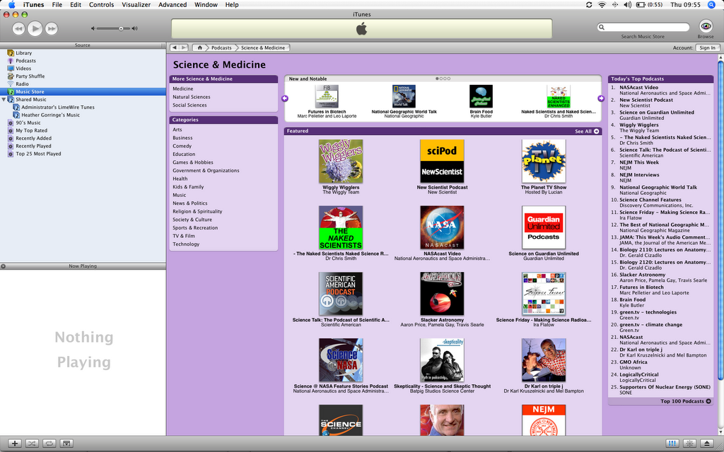
Task: Select the 90's Music playlist
Action: coord(28,123)
